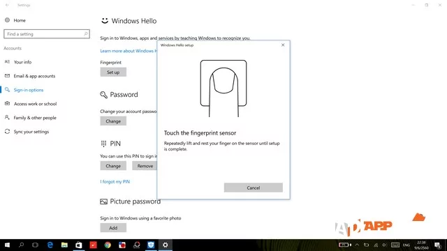Click the search magnifier in Find a setting
Viewport: 447px width, 251px height.
point(85,34)
